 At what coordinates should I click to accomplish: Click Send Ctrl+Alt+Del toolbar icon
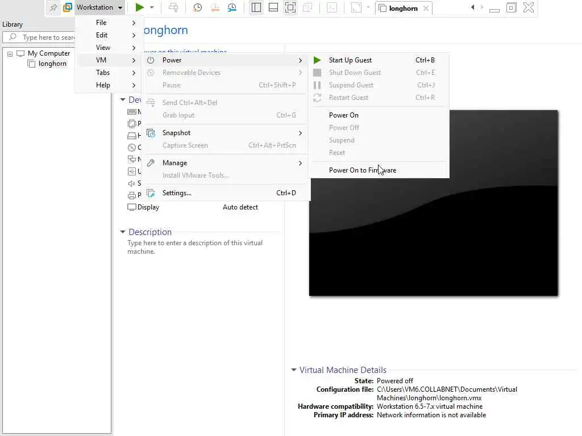pos(173,7)
